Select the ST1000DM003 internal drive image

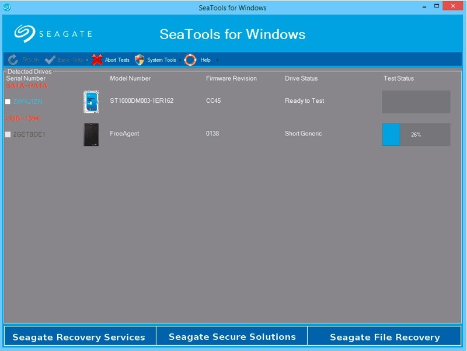click(x=91, y=102)
